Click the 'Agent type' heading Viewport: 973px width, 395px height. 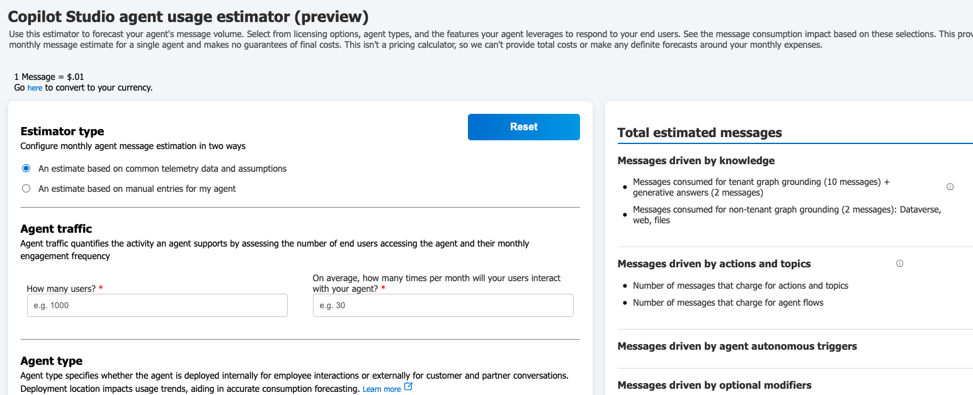(x=52, y=361)
